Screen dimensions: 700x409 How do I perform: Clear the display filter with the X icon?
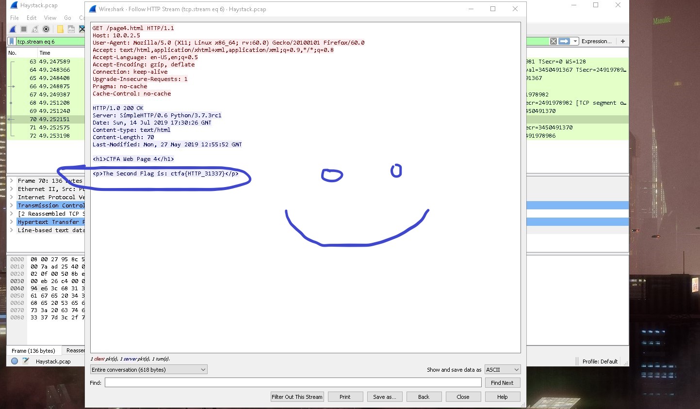pos(553,41)
